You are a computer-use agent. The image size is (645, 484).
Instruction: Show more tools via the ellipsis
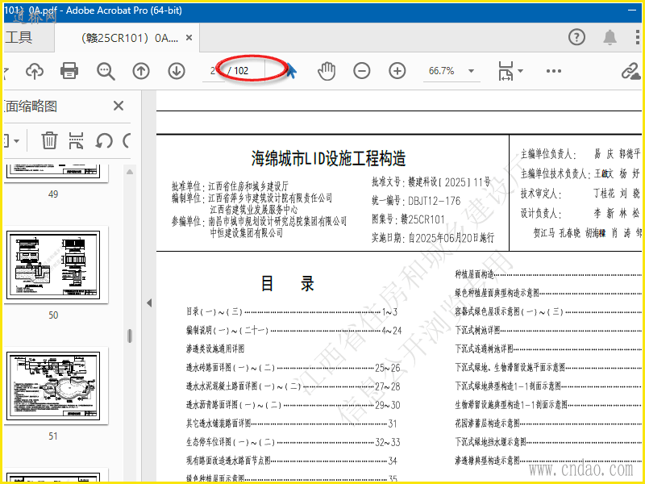click(553, 71)
